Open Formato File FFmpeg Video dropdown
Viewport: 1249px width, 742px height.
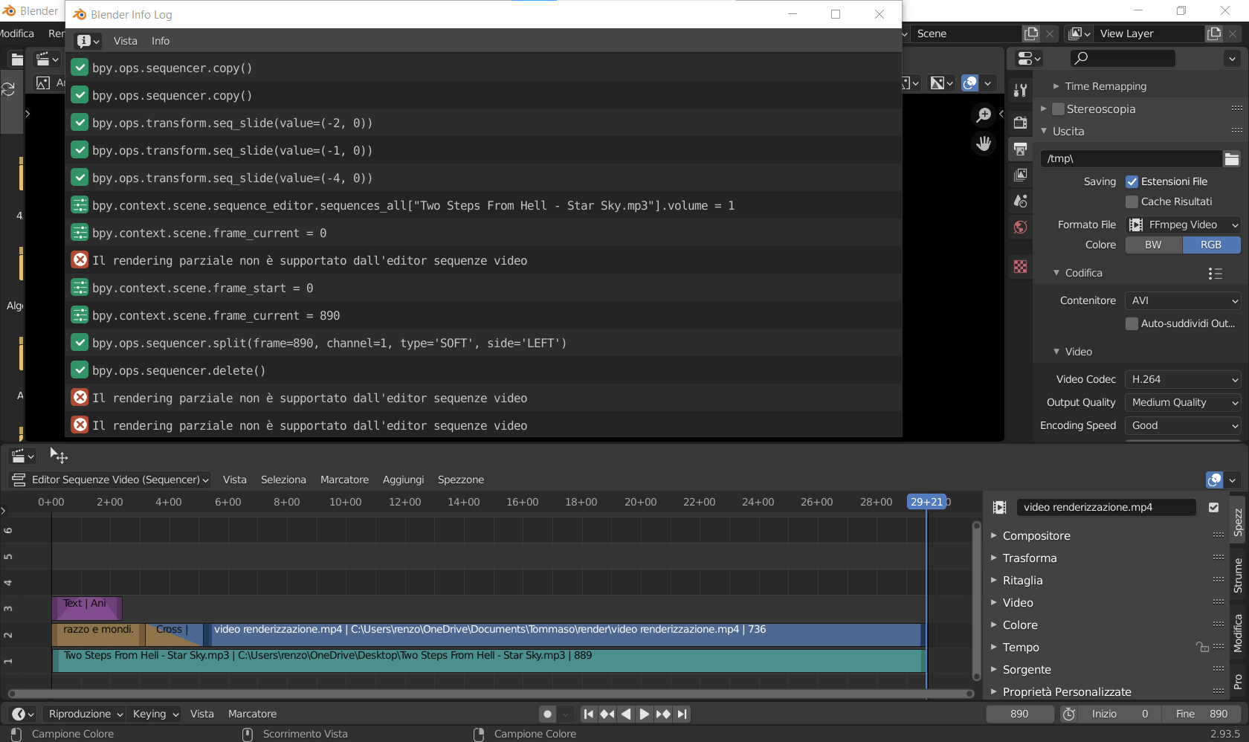(1183, 225)
